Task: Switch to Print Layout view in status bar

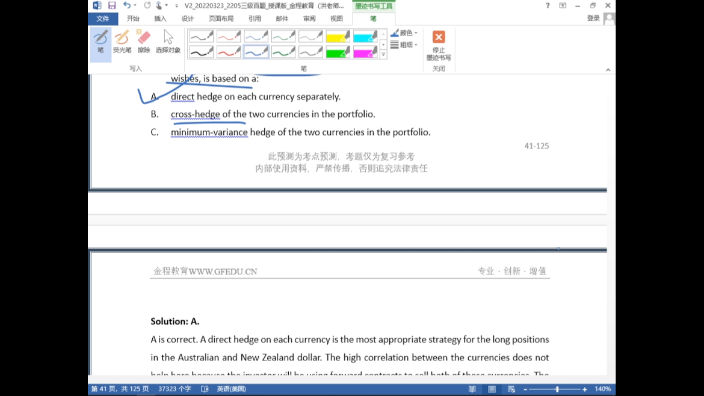Action: [x=492, y=389]
